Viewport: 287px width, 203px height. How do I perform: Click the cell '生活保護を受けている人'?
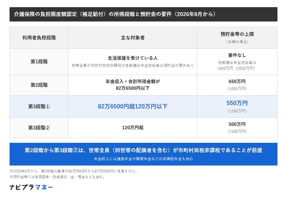pyautogui.click(x=133, y=58)
